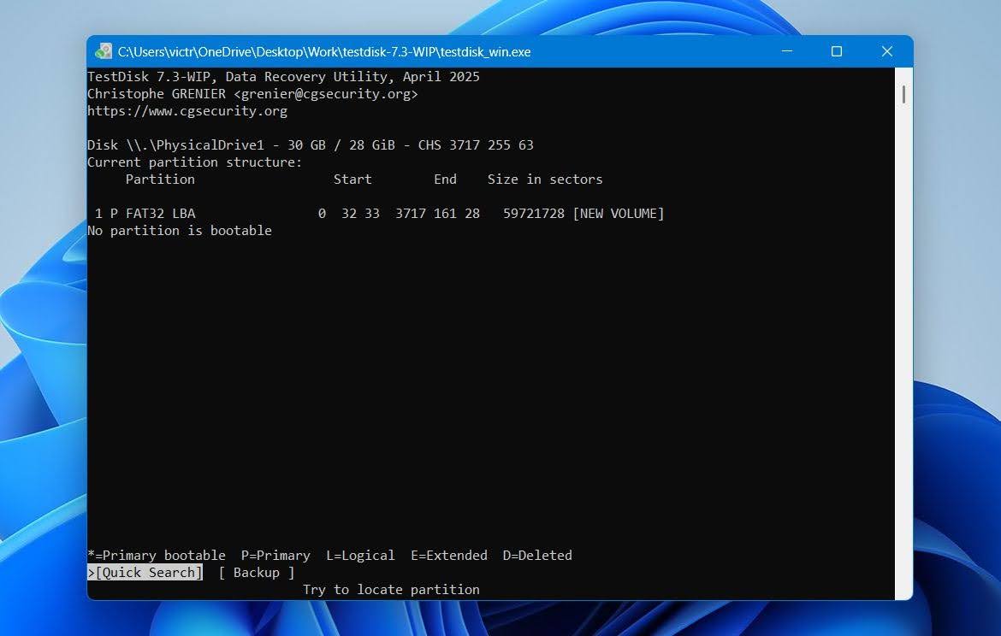Click the grenier@cgsecurity.org email text
The width and height of the screenshot is (1001, 636).
pyautogui.click(x=326, y=94)
